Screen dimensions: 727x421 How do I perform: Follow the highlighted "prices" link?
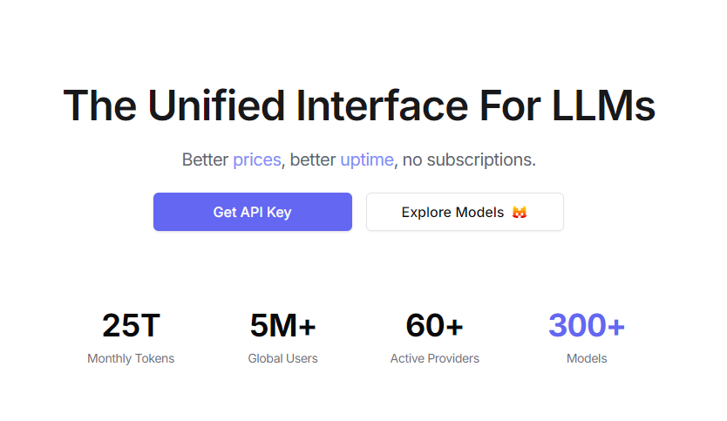pos(257,160)
